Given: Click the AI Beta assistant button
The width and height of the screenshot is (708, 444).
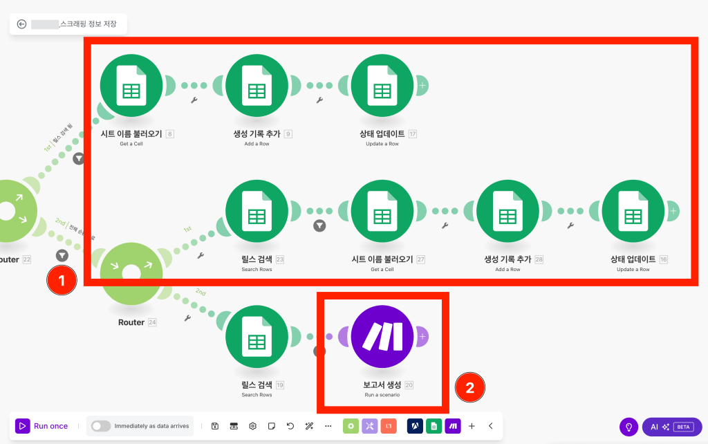Looking at the screenshot, I should pos(671,427).
